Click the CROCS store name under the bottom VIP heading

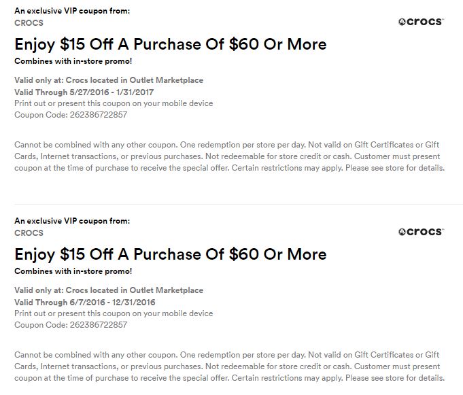[x=29, y=233]
